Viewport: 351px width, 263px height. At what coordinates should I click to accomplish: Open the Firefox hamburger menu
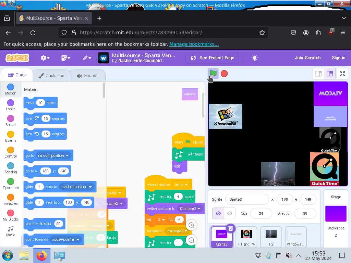[343, 33]
